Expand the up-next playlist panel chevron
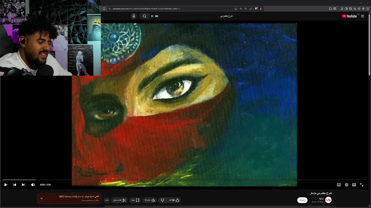This screenshot has width=371, height=208. tap(41, 198)
